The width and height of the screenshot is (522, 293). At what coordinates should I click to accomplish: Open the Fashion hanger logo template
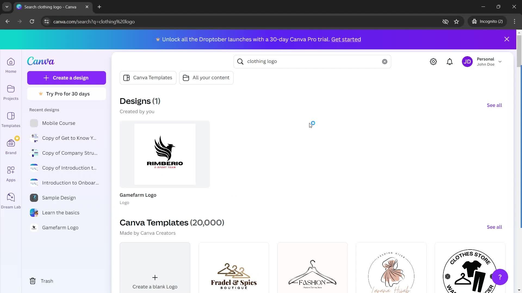pos(312,268)
